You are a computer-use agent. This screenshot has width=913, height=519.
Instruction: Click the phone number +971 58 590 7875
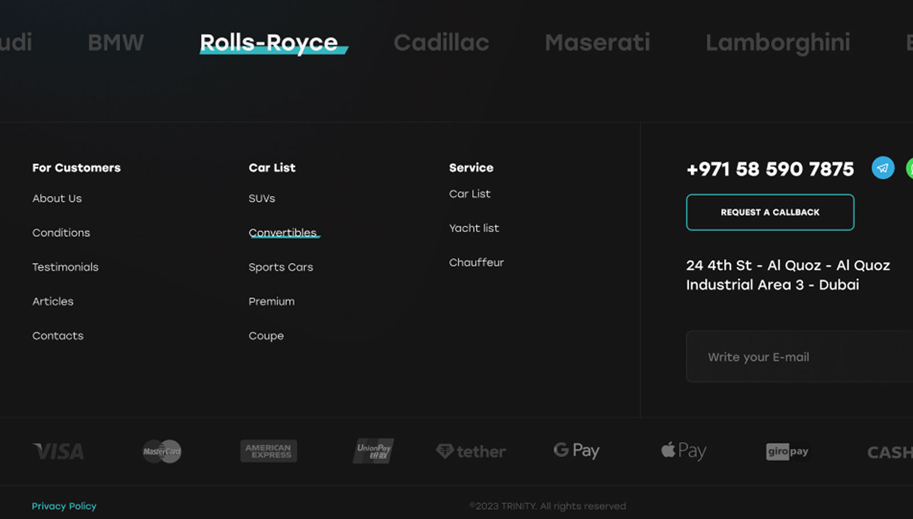(x=770, y=169)
